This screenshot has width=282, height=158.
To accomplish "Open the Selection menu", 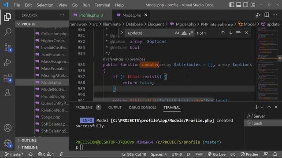I will (45, 5).
